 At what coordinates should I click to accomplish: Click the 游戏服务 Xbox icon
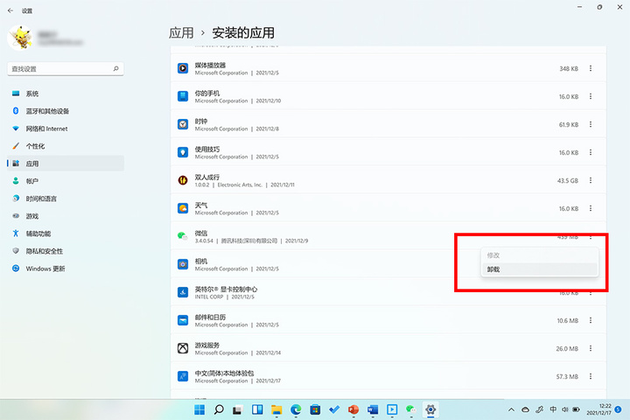[183, 348]
